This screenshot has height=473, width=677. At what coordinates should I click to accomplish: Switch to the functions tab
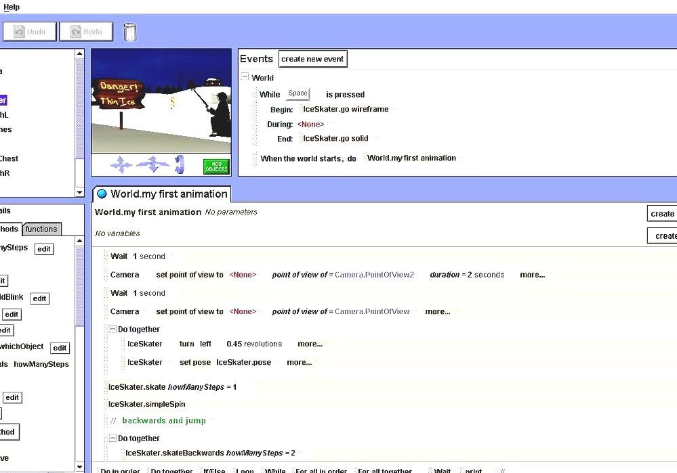41,229
